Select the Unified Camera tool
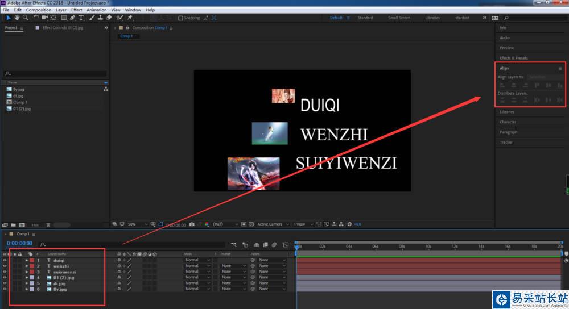The width and height of the screenshot is (569, 309). tap(44, 18)
